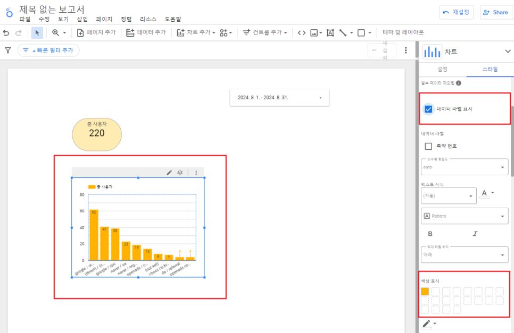The image size is (514, 333).
Task: Expand the shape type dropdown arrow
Action: click(x=370, y=33)
